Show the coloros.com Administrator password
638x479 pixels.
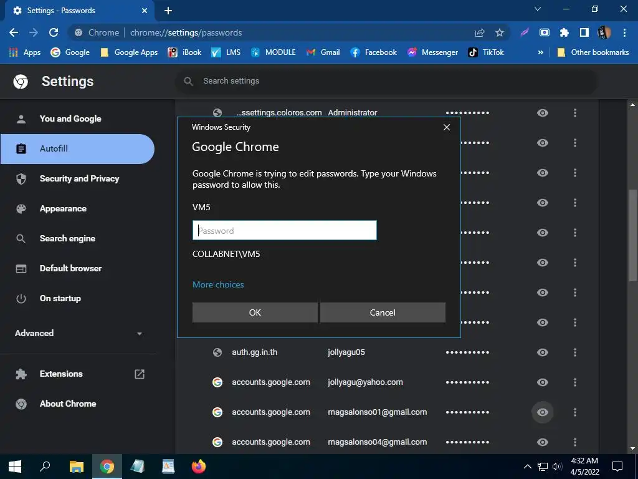point(543,113)
